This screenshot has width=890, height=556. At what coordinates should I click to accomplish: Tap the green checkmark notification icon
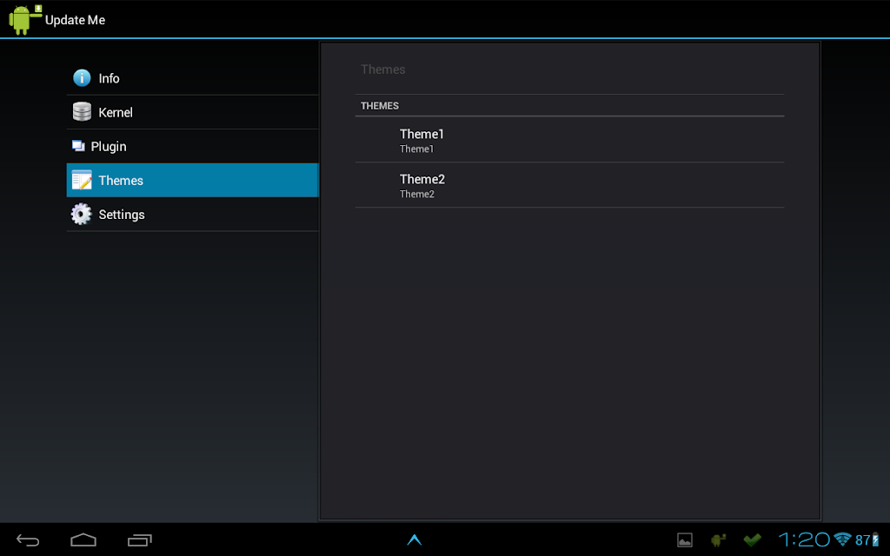[x=752, y=540]
